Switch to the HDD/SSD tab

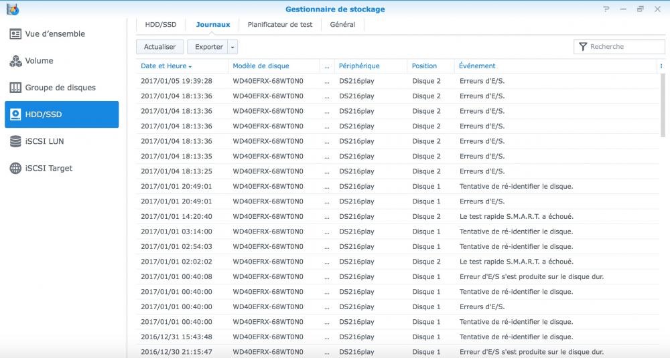click(x=161, y=25)
